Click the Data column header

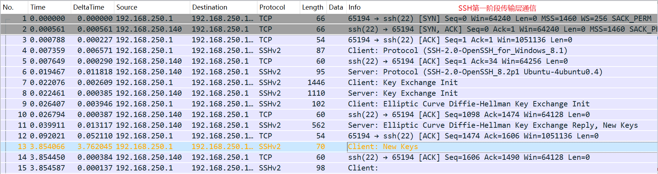[x=336, y=7]
